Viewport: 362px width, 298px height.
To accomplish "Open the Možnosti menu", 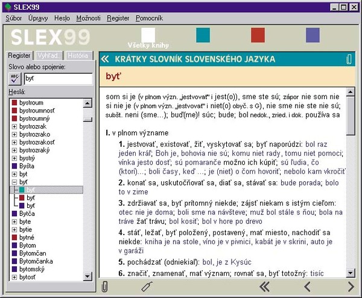I will pyautogui.click(x=89, y=18).
